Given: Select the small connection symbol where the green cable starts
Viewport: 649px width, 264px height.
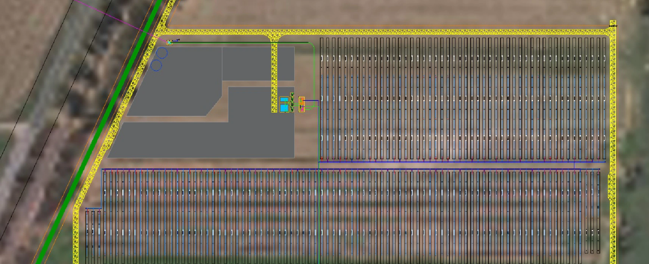Looking at the screenshot, I should point(170,42).
